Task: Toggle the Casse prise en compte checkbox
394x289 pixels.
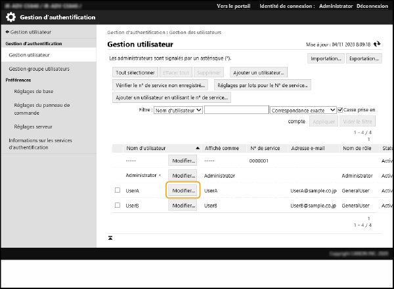Action: pyautogui.click(x=340, y=110)
